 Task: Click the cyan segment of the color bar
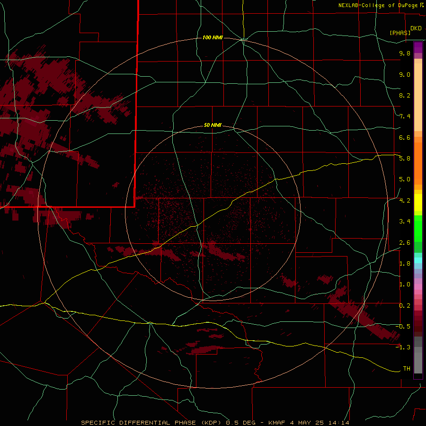pyautogui.click(x=418, y=260)
